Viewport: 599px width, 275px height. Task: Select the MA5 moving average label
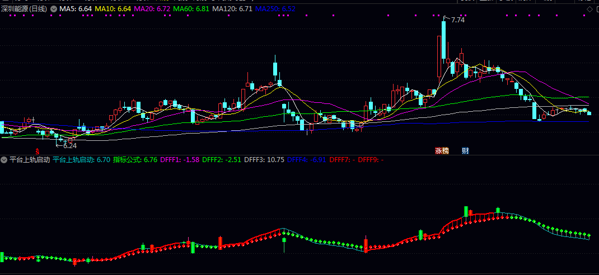coord(76,10)
